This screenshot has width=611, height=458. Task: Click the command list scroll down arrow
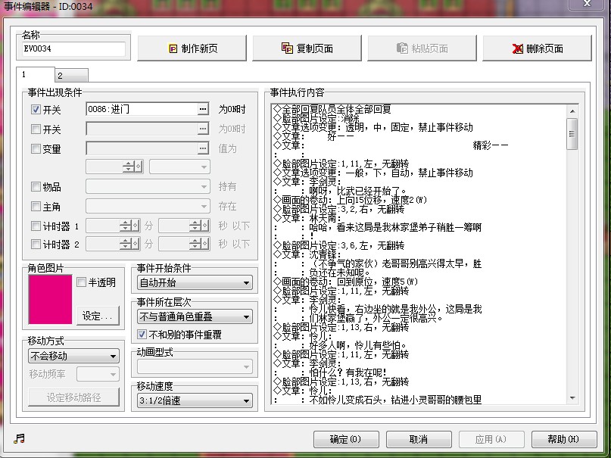(x=572, y=397)
